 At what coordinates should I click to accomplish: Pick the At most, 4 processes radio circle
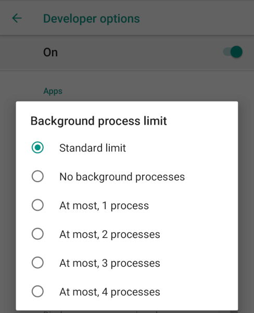tap(37, 292)
